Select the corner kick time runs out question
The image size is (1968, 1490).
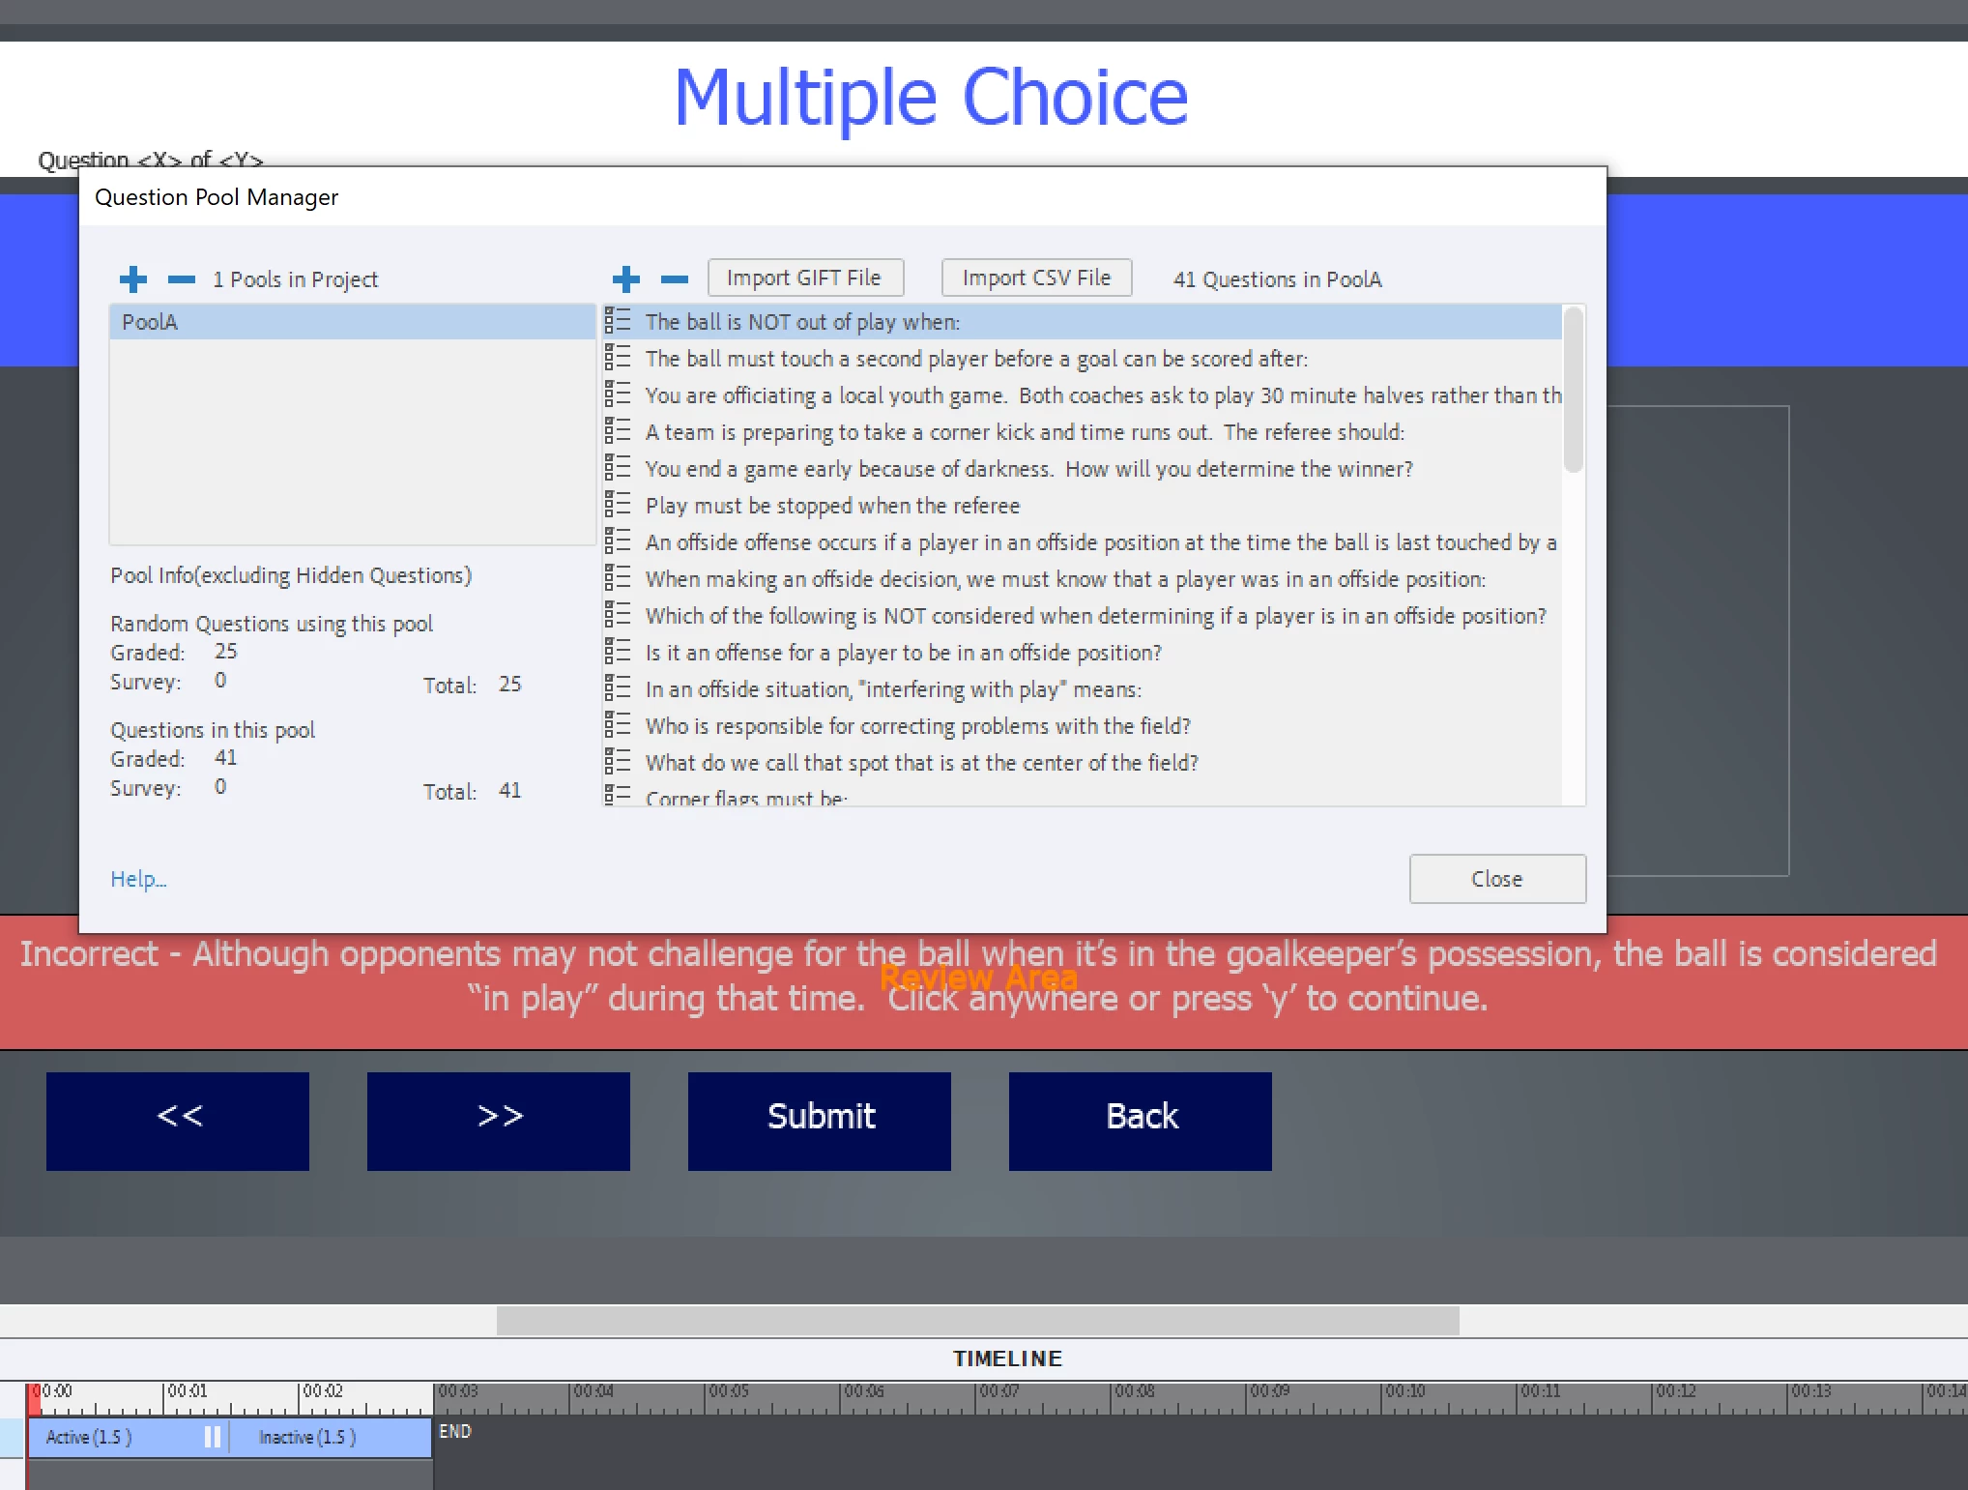pos(1024,432)
